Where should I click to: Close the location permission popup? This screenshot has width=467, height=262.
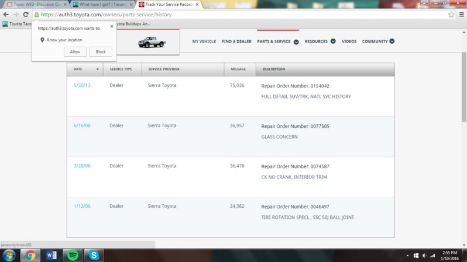112,26
